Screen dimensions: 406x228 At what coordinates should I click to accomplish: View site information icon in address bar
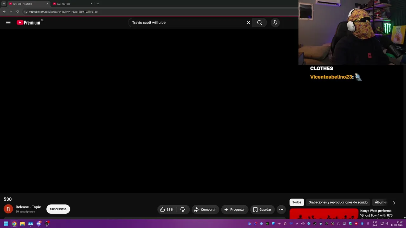26,12
